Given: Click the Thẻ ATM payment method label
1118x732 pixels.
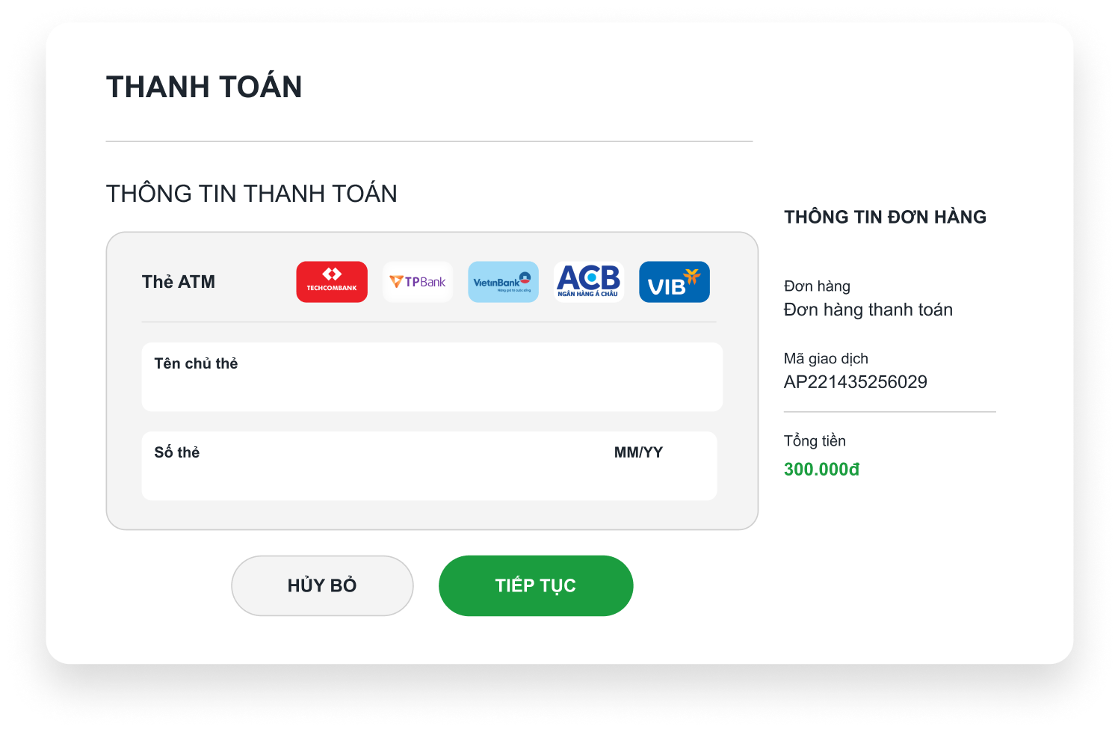Looking at the screenshot, I should 179,282.
